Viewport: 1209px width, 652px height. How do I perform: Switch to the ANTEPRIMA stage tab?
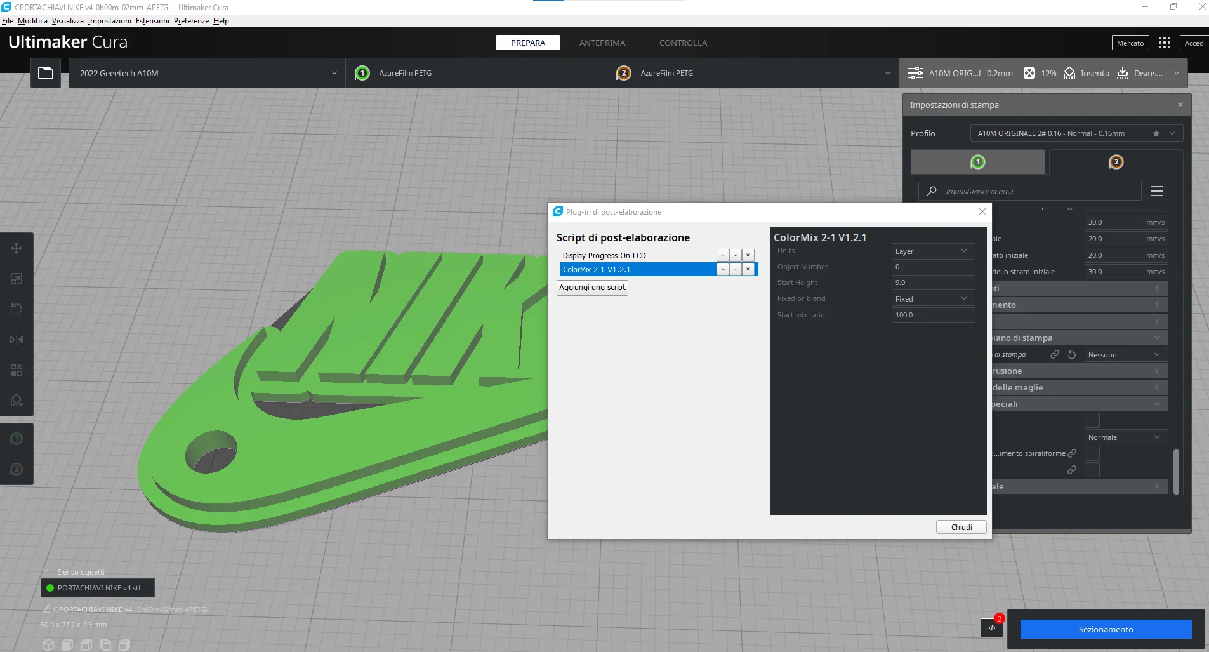click(602, 43)
